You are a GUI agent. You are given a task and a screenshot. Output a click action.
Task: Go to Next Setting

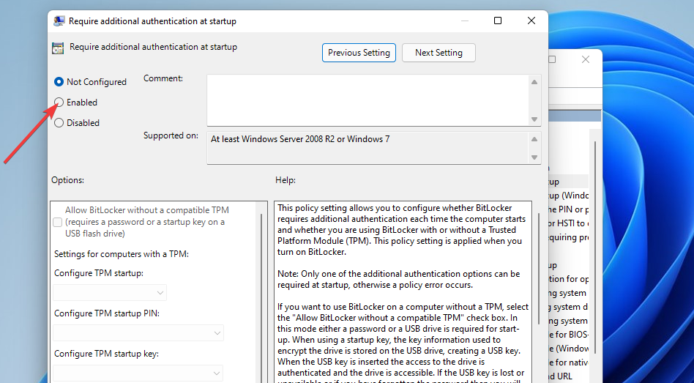pyautogui.click(x=439, y=53)
